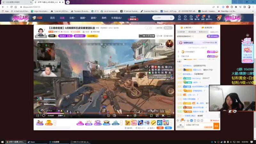Open the danmaku edit icon in player

point(108,116)
